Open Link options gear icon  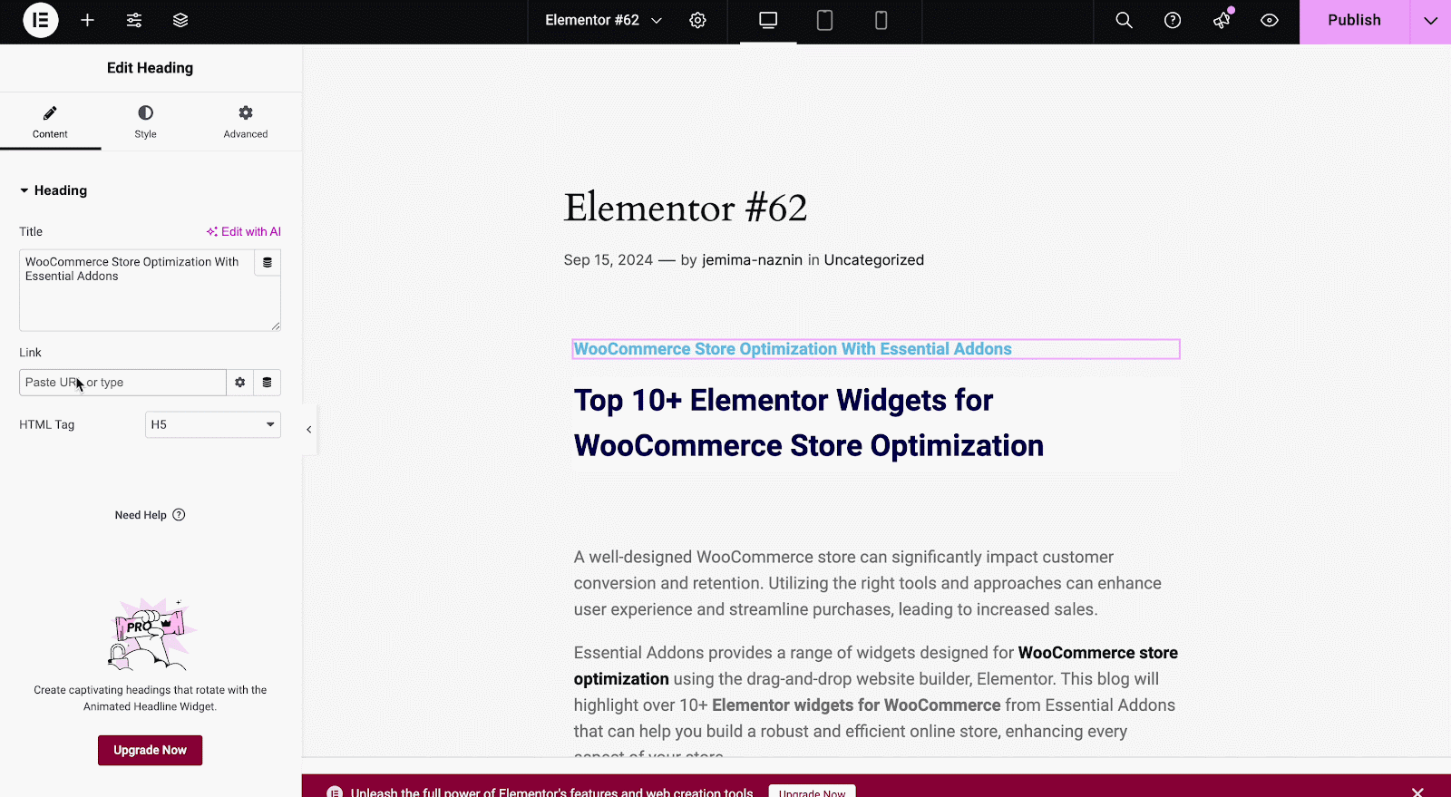click(239, 383)
